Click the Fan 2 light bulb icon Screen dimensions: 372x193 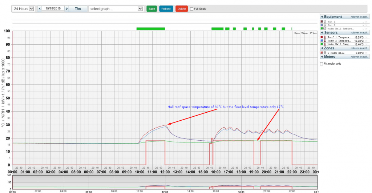click(x=325, y=25)
